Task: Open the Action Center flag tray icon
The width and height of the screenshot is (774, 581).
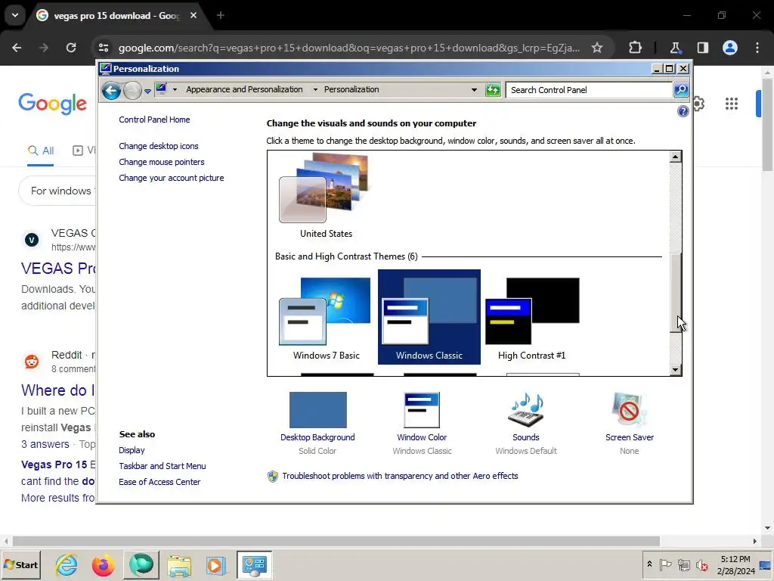Action: pos(665,564)
